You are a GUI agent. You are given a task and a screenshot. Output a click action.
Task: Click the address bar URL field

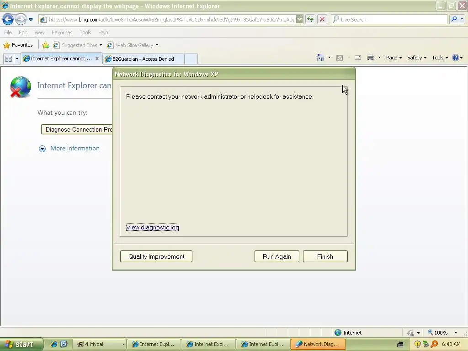(x=171, y=20)
